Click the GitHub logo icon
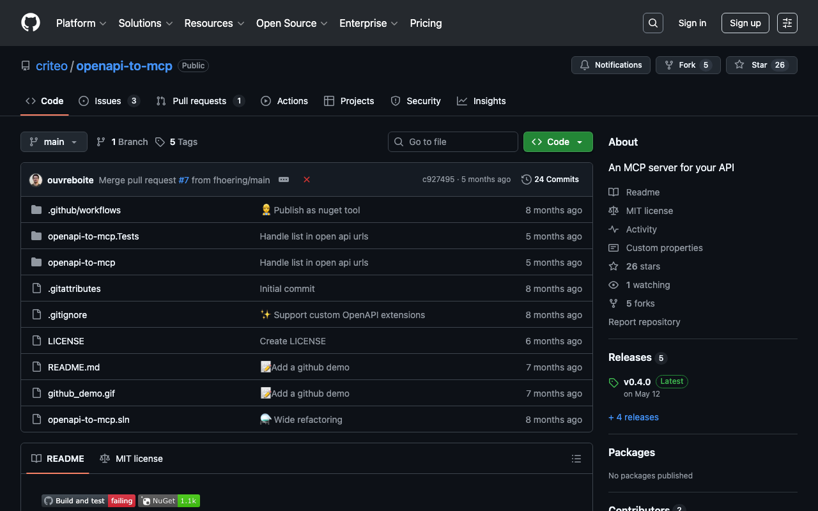Viewport: 818px width, 511px height. 31,23
